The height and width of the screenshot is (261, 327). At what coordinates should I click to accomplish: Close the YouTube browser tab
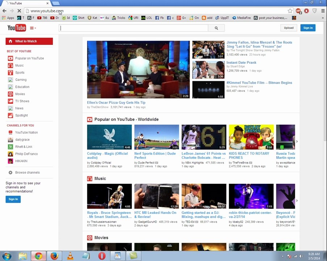coord(47,3)
